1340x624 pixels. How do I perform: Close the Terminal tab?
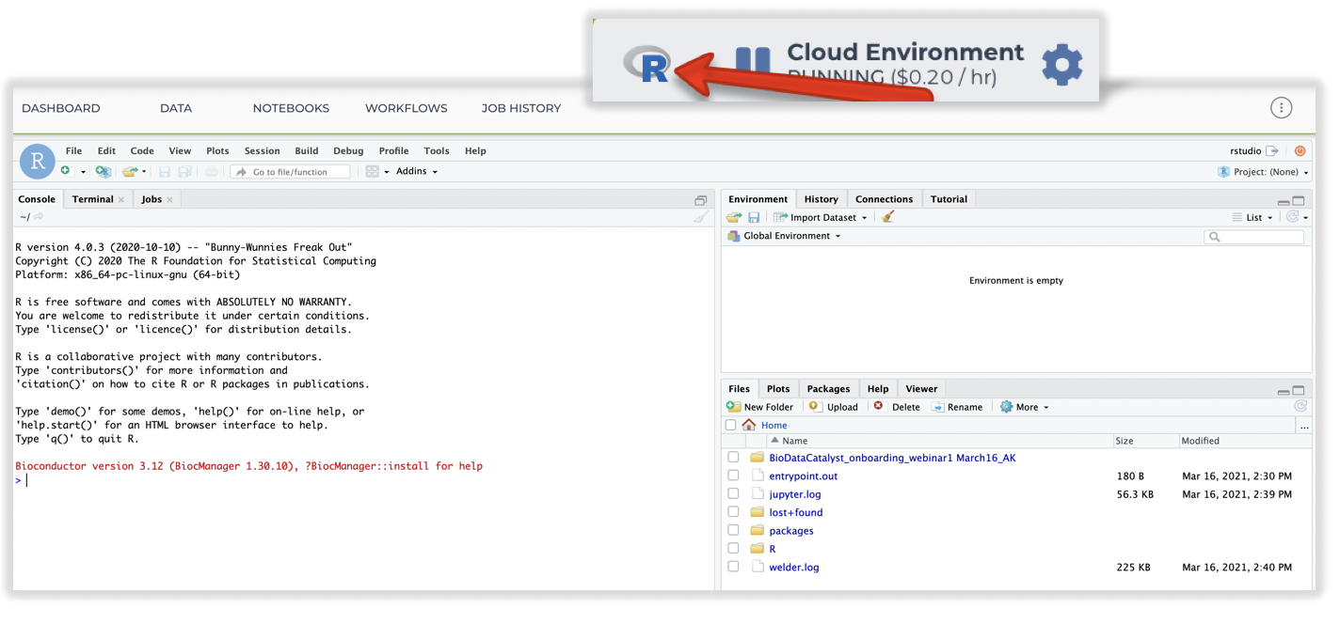[x=121, y=199]
